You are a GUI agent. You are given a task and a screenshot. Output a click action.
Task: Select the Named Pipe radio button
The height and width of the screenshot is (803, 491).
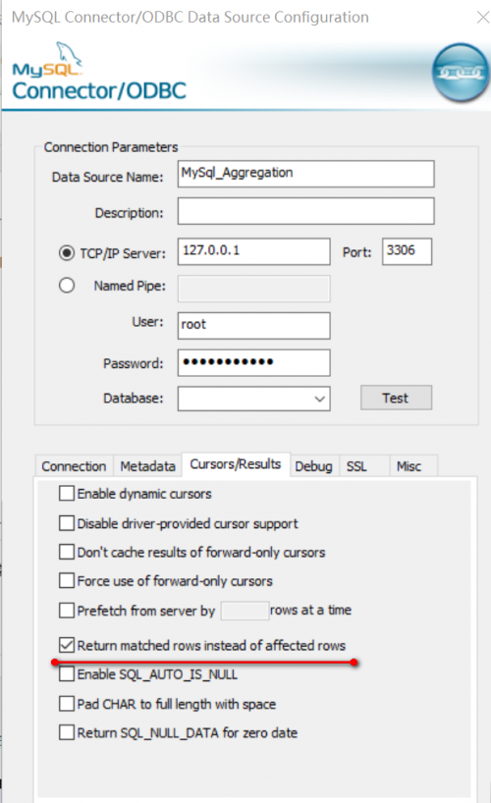pyautogui.click(x=67, y=286)
